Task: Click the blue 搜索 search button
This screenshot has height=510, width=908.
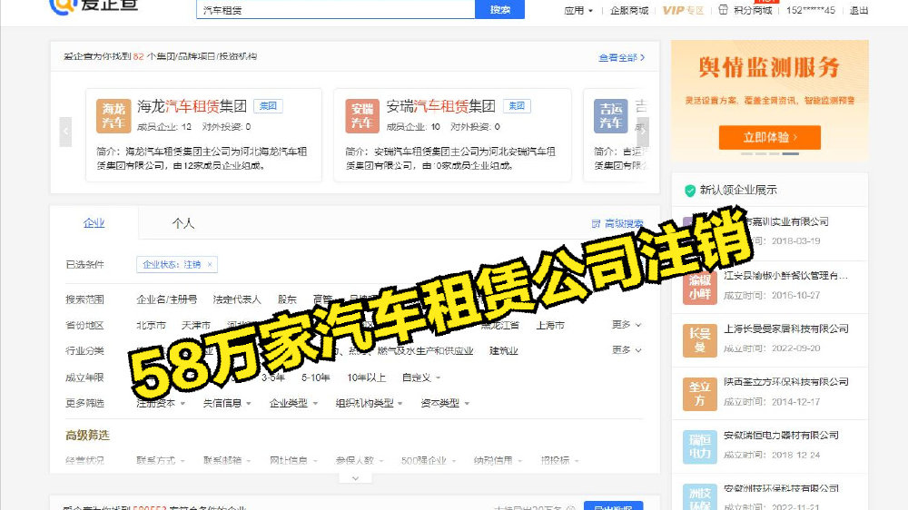Action: 499,9
